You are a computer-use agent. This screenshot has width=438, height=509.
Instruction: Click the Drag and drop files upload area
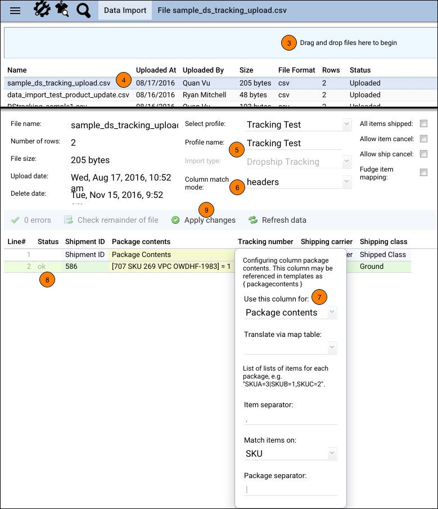pyautogui.click(x=220, y=43)
